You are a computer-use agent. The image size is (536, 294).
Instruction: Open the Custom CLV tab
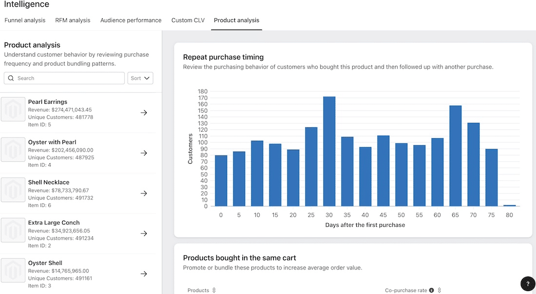point(188,20)
